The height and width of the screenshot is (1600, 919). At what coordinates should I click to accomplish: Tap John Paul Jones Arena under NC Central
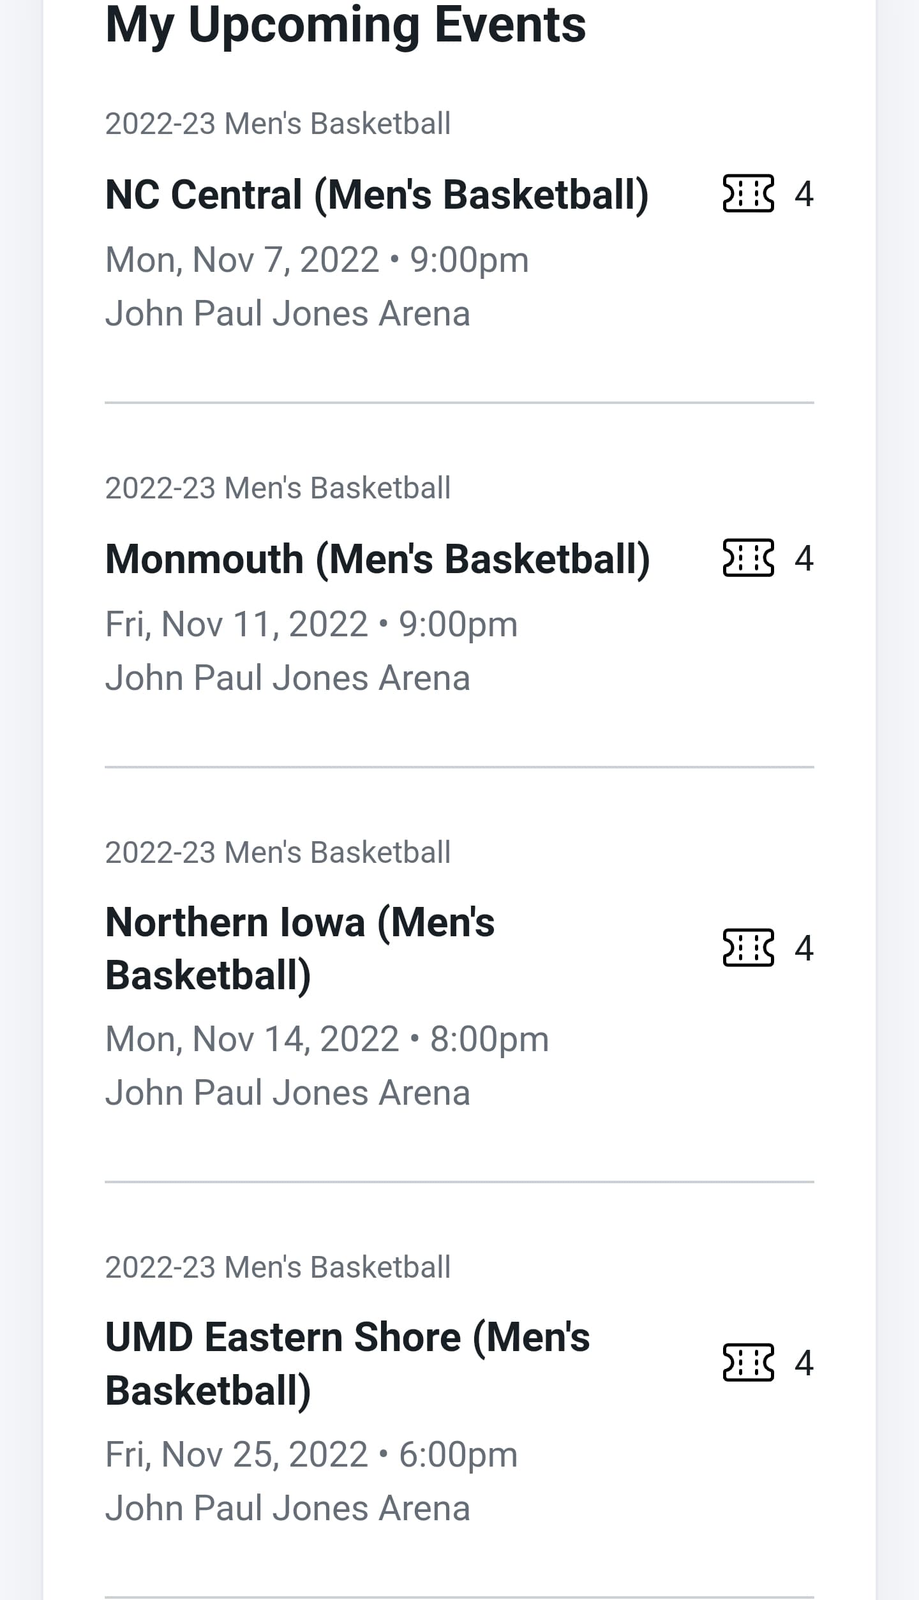click(x=287, y=313)
